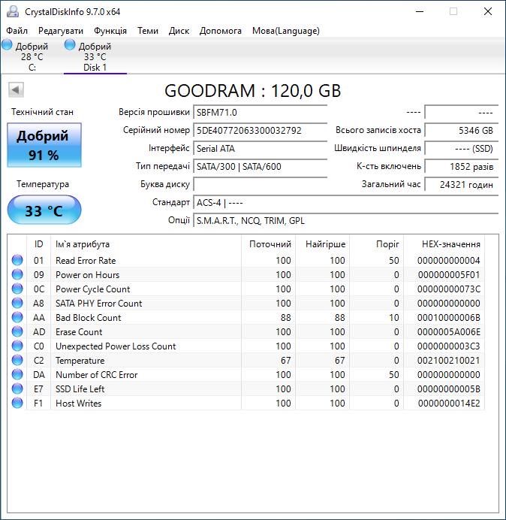The image size is (506, 520).
Task: Open the Теми menu
Action: point(148,31)
